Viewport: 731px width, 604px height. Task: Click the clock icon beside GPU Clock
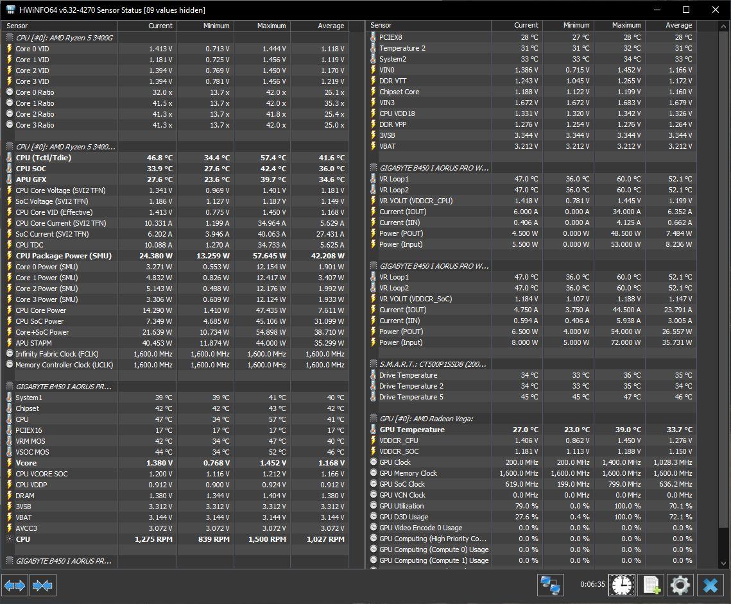tap(374, 462)
